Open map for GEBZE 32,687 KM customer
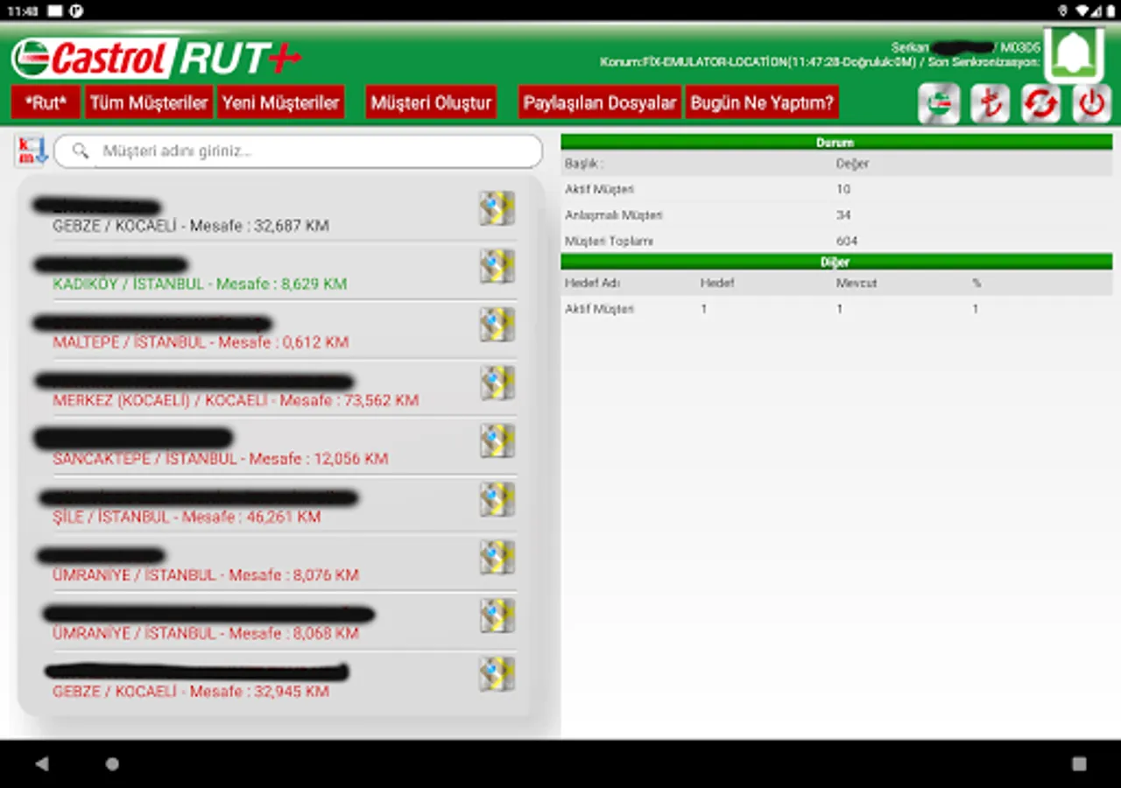1121x788 pixels. click(x=497, y=208)
